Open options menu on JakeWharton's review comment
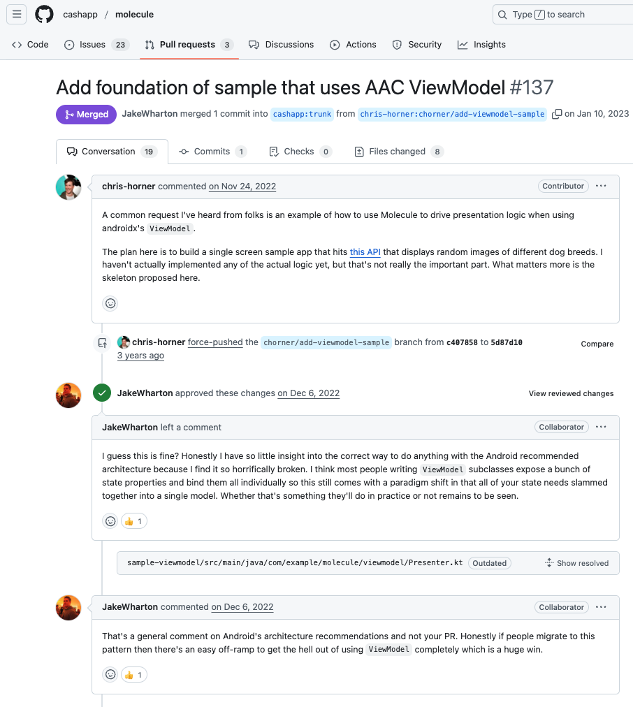633x707 pixels. (x=601, y=427)
